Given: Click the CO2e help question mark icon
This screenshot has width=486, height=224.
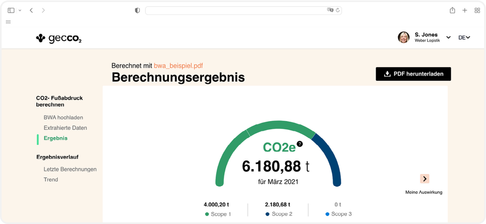Looking at the screenshot, I should (x=300, y=144).
